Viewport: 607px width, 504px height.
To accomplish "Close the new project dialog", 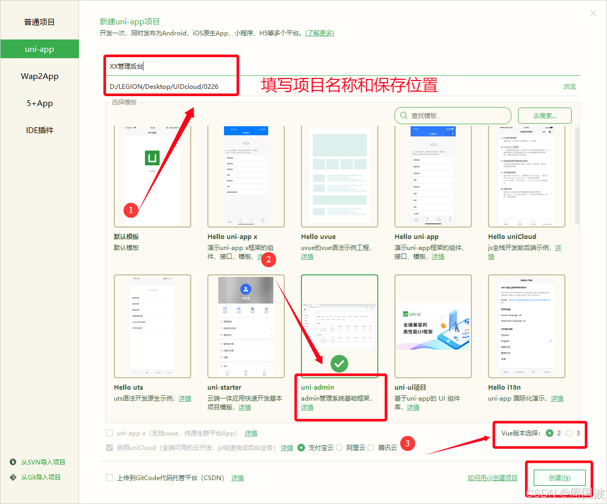I will click(x=593, y=14).
